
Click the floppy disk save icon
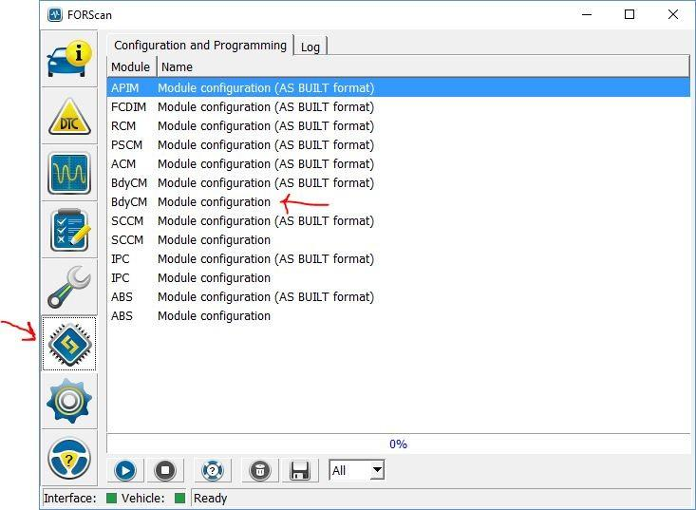[x=300, y=470]
